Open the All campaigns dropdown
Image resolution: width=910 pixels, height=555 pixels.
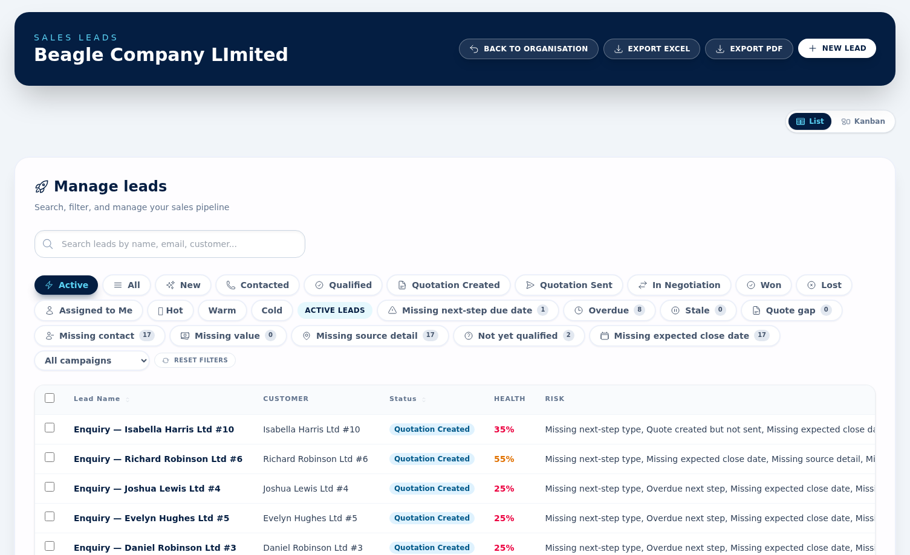pyautogui.click(x=92, y=361)
